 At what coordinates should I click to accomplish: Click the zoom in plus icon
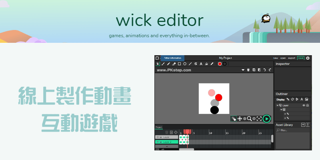(x=245, y=118)
